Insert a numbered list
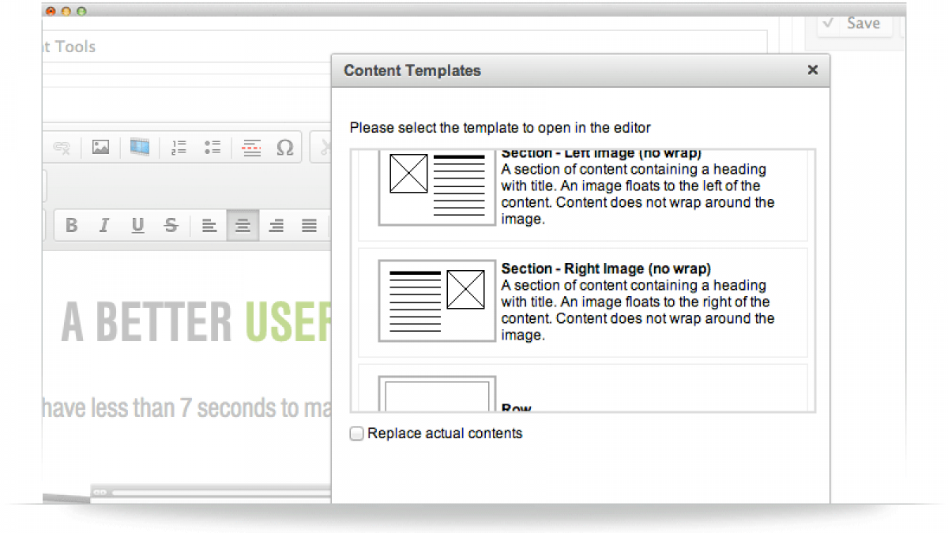The image size is (948, 533). 179,147
